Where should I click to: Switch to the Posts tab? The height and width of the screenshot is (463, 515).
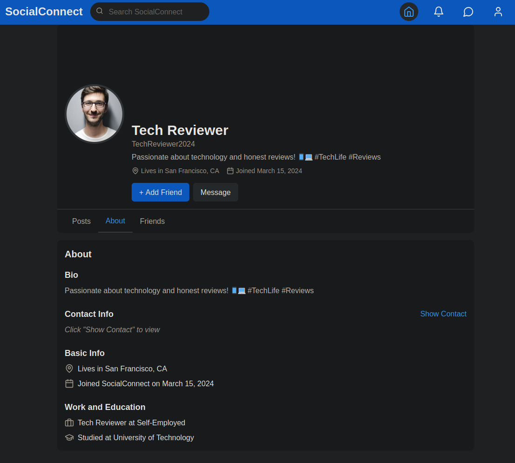click(x=81, y=221)
